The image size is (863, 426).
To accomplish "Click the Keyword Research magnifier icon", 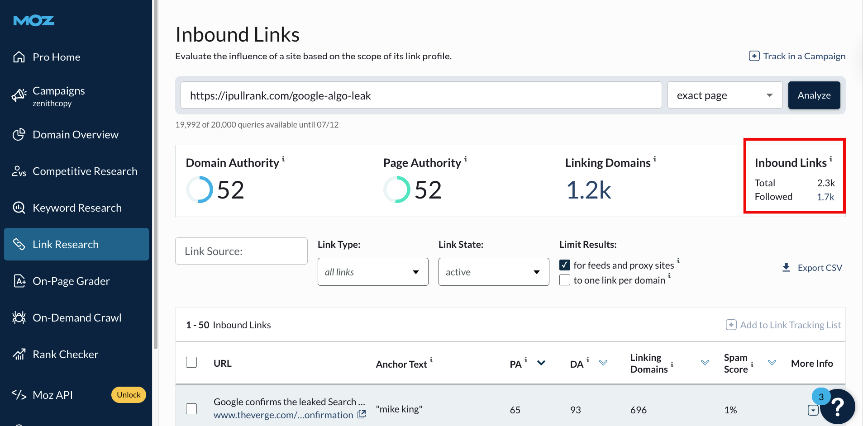I will [x=19, y=208].
